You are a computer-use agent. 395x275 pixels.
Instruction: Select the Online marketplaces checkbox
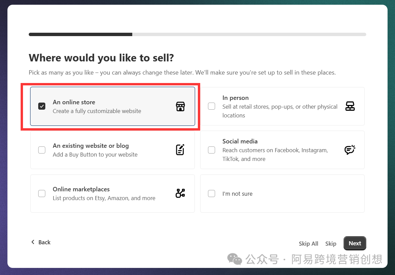(42, 193)
